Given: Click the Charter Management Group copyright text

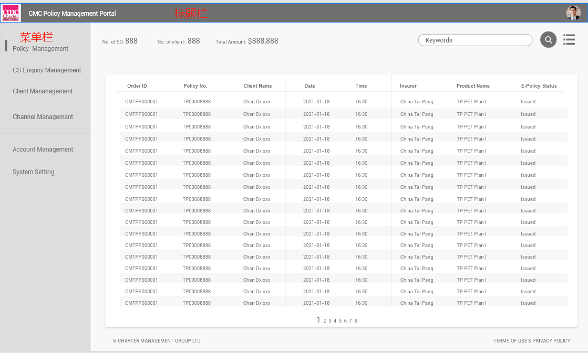Looking at the screenshot, I should click(x=157, y=340).
